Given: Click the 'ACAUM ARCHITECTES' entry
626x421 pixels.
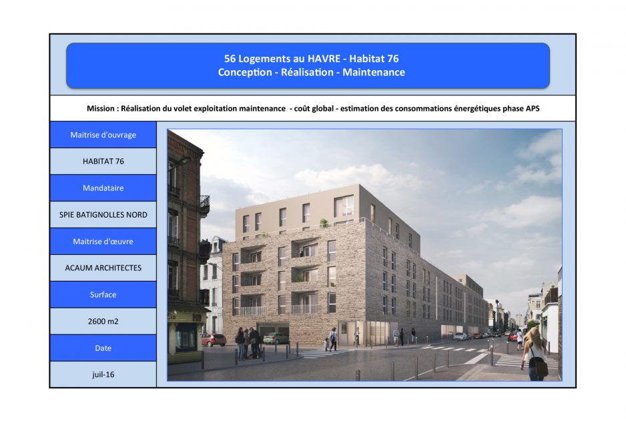Looking at the screenshot, I should coord(102,268).
